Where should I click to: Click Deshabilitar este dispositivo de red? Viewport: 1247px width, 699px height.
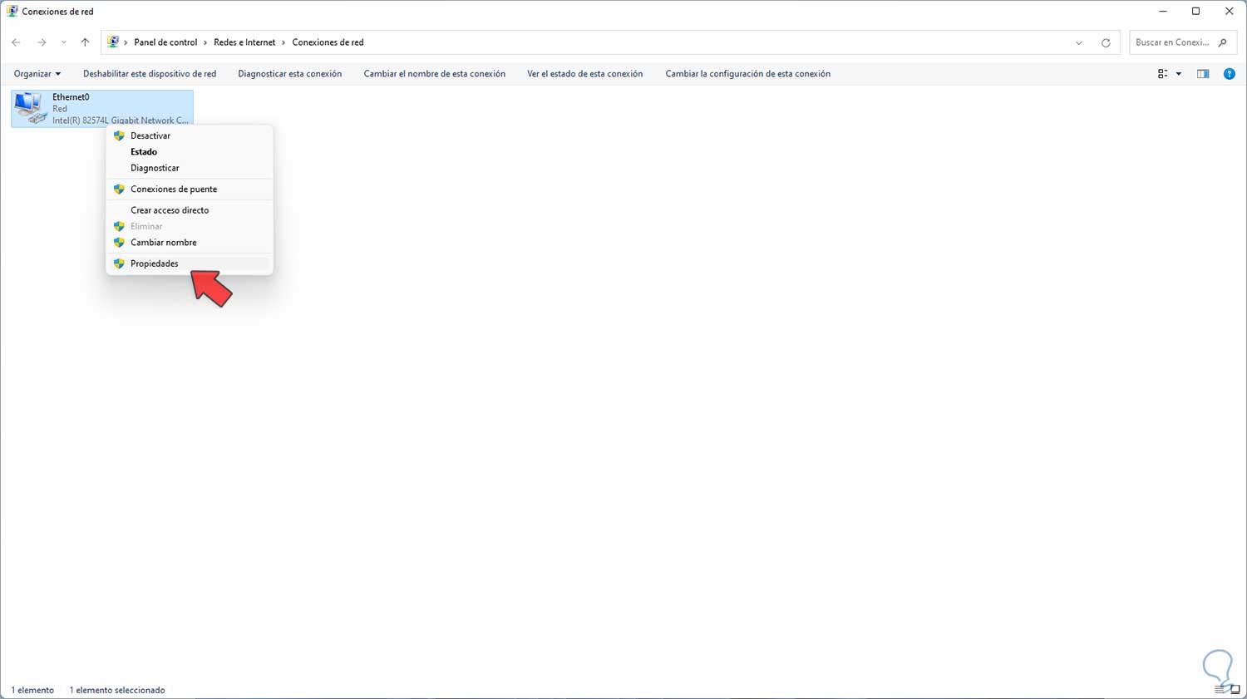coord(150,74)
